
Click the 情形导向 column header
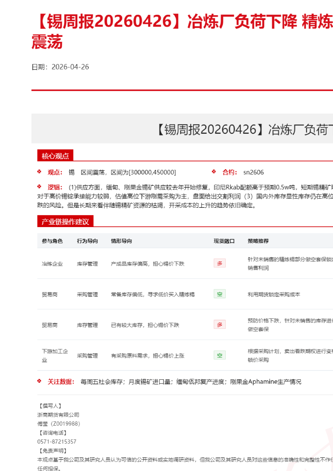pyautogui.click(x=121, y=241)
